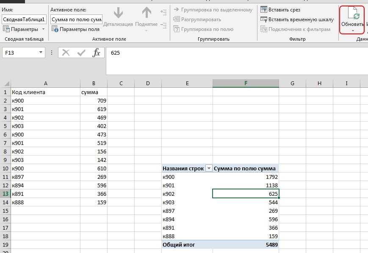Viewport: 368px width, 253px height.
Task: Click pivot value 1792
Action: point(246,177)
